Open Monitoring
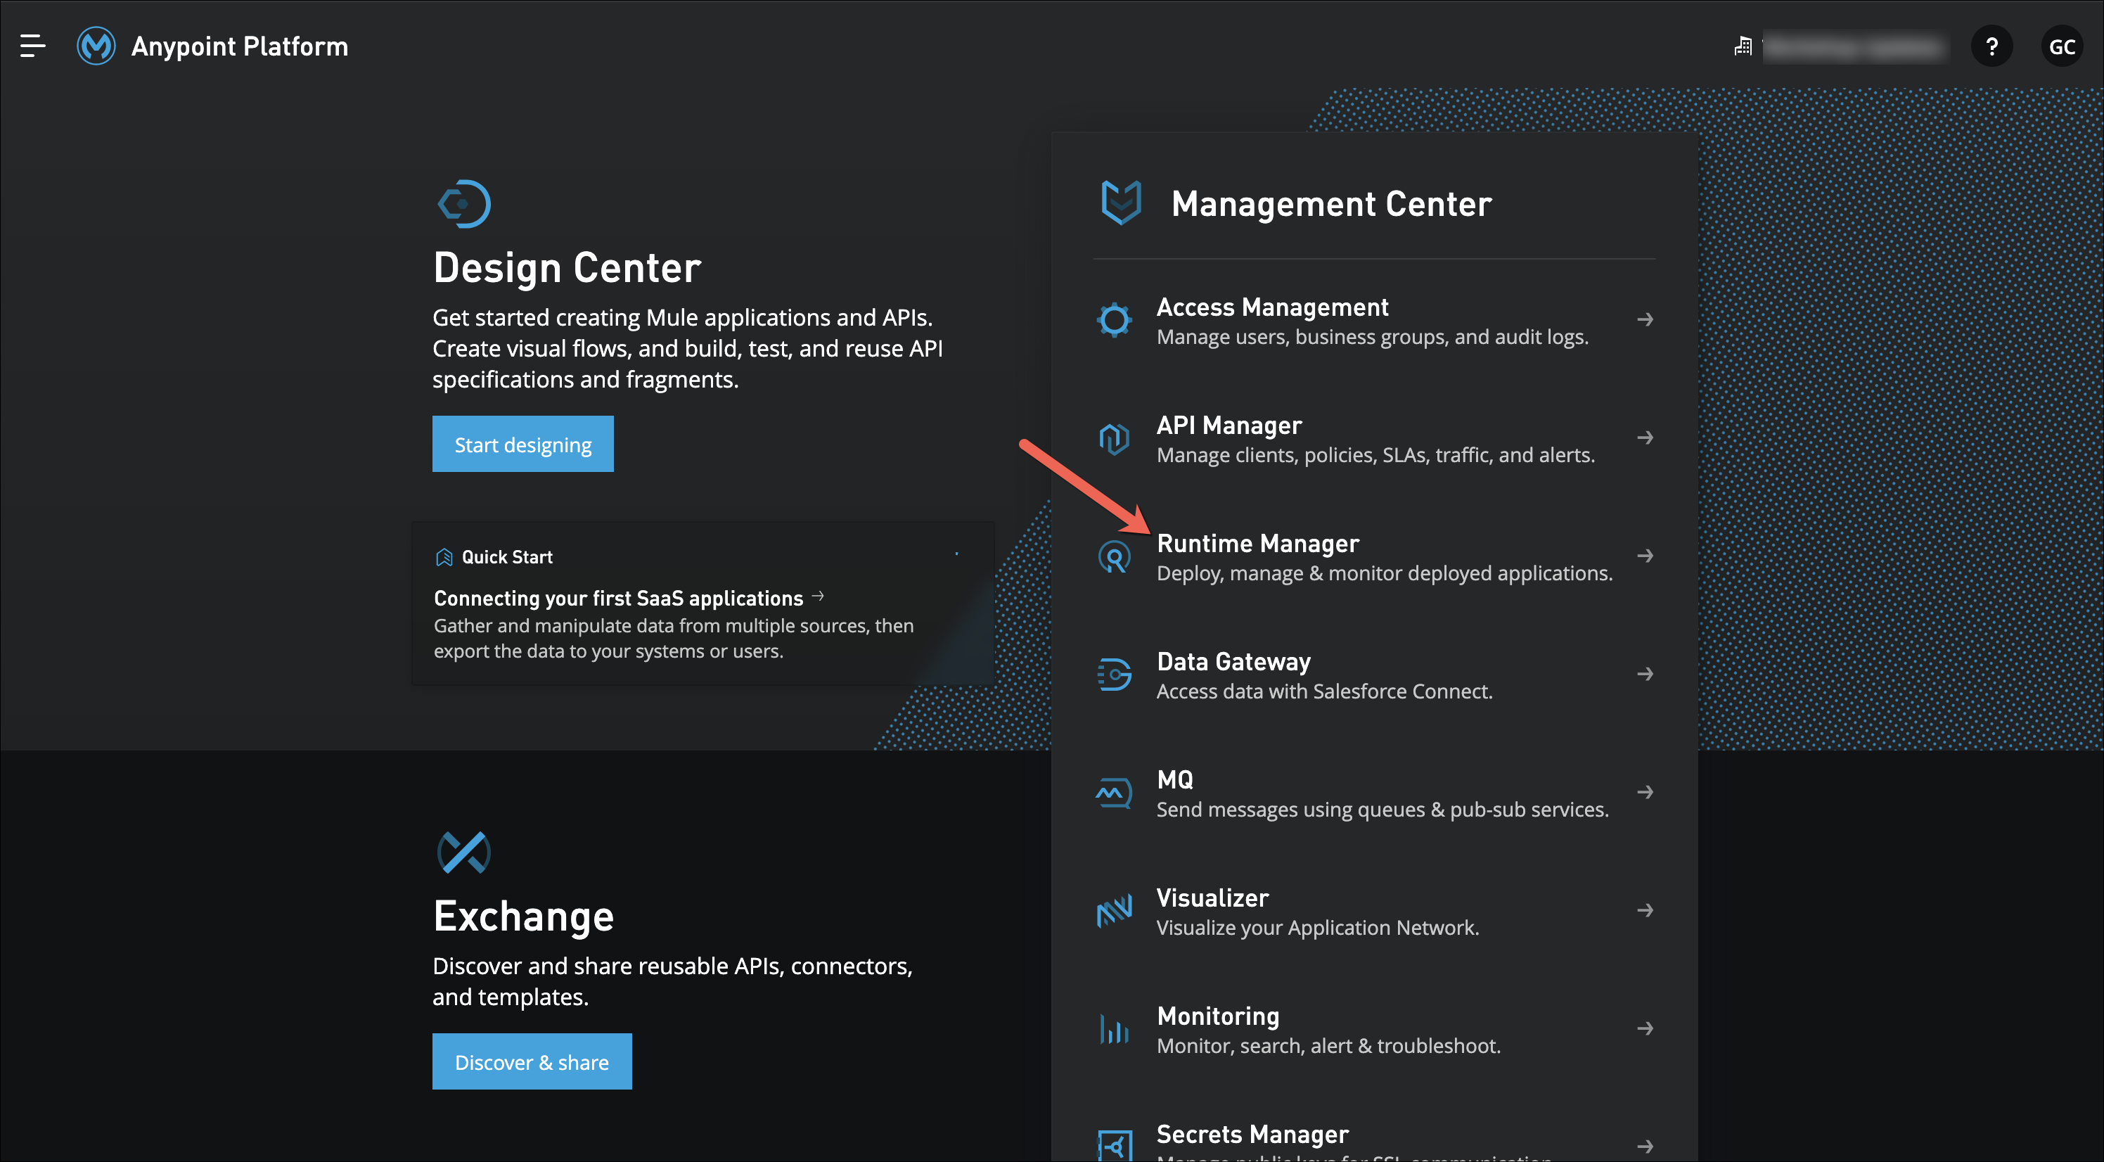This screenshot has height=1162, width=2104. click(x=1218, y=1016)
